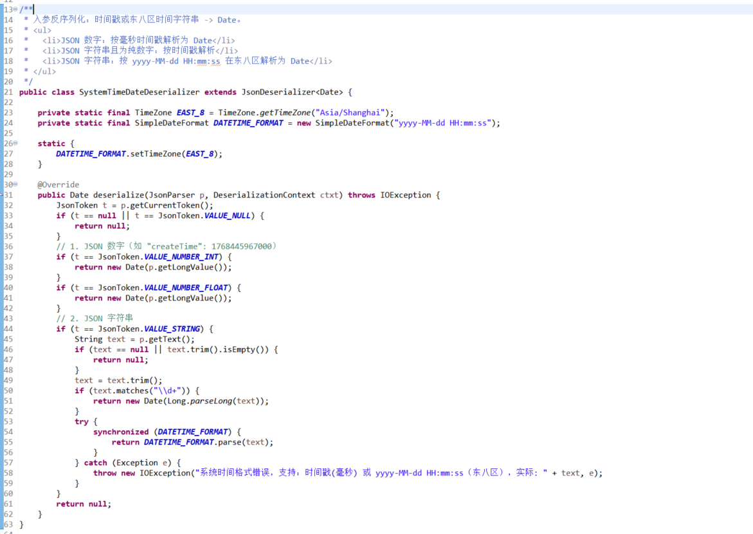Click the override marker beside line 31
This screenshot has width=753, height=534.
[x=2, y=195]
